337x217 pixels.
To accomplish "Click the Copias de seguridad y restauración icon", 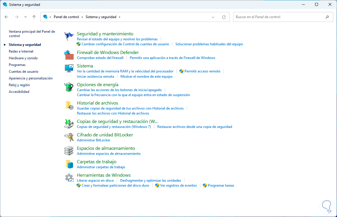I will 69,124.
